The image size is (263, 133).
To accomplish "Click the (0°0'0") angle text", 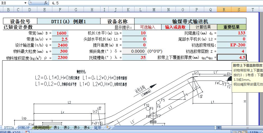I will point(155,51).
